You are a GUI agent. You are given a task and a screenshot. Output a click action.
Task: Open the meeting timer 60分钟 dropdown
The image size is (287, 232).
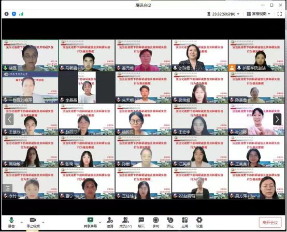223,14
